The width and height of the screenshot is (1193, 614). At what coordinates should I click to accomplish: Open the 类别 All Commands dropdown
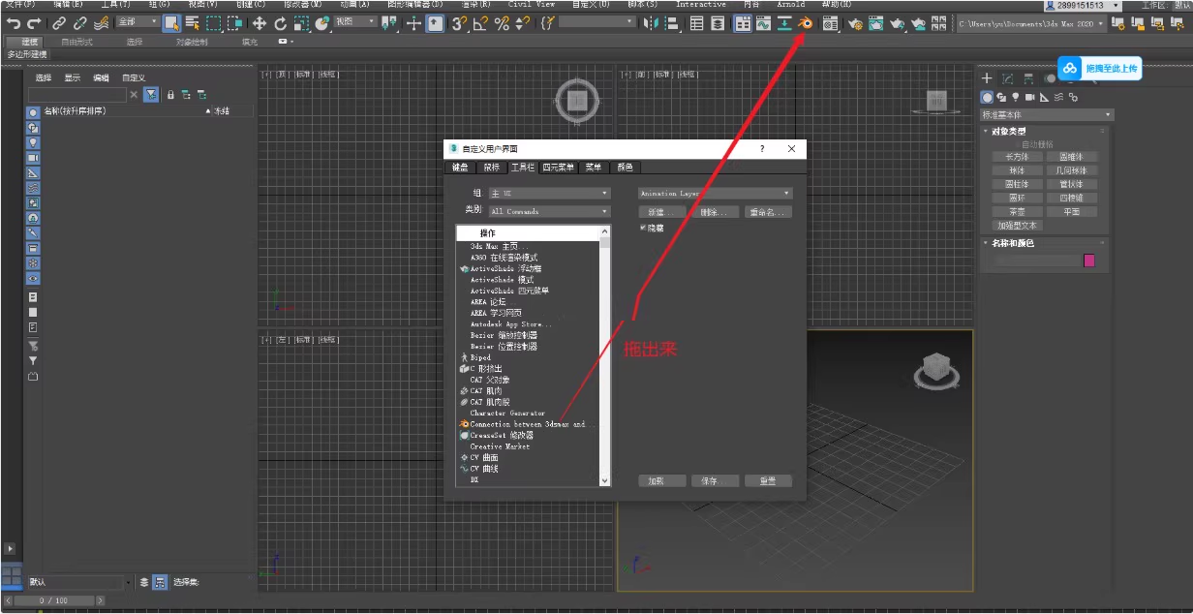549,211
